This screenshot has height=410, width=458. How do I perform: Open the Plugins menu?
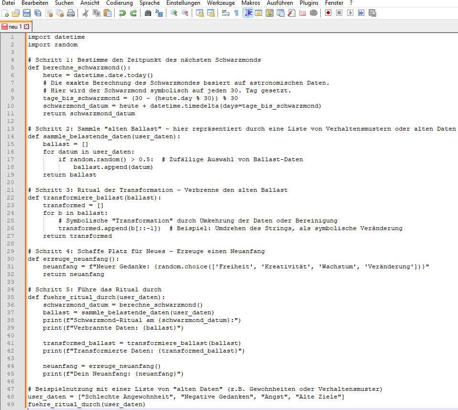click(309, 3)
